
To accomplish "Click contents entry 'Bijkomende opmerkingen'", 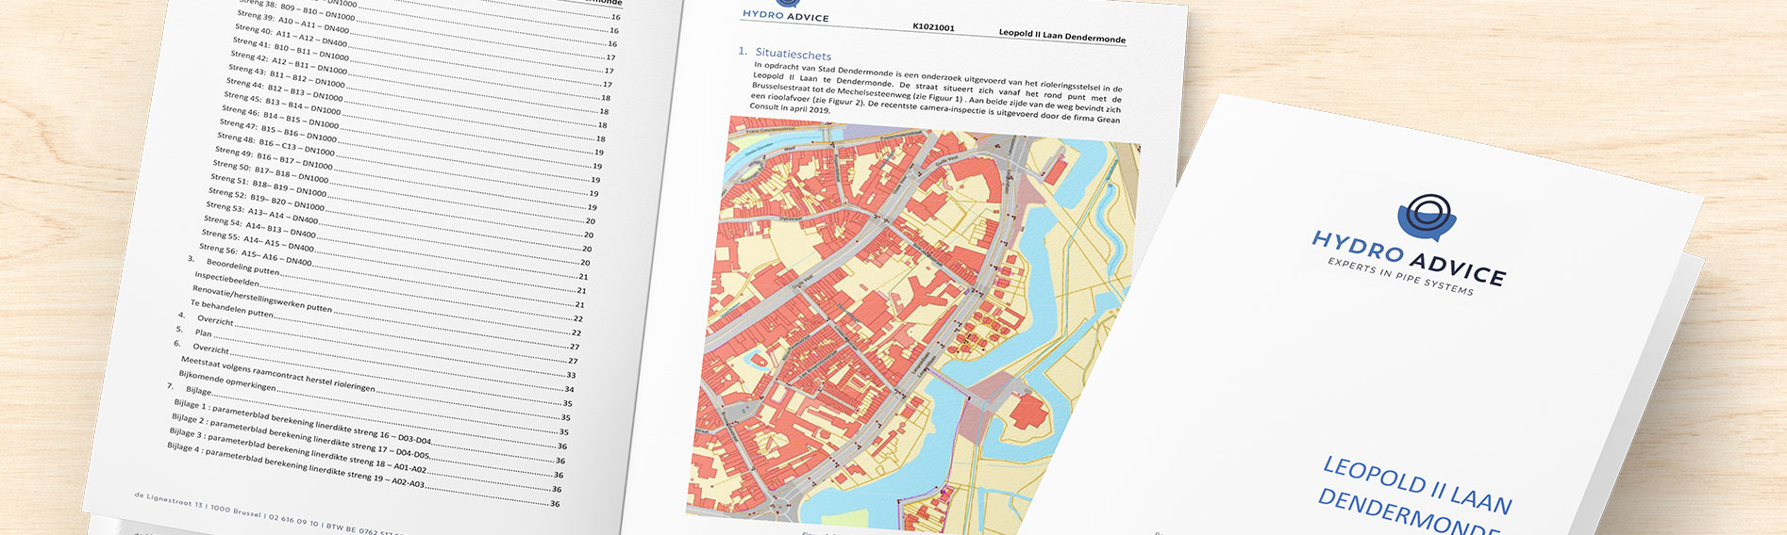I will pyautogui.click(x=226, y=380).
